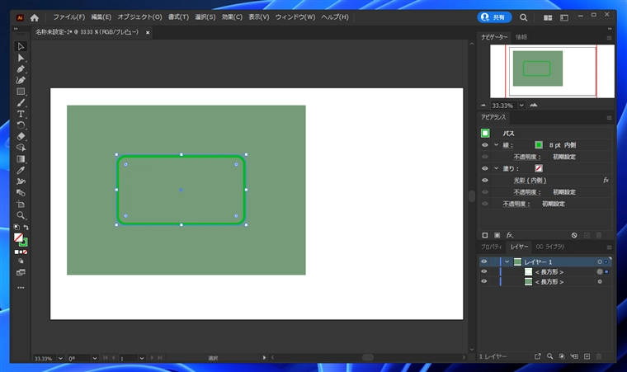Open the Navigator panel options menu
The height and width of the screenshot is (372, 627).
click(609, 38)
